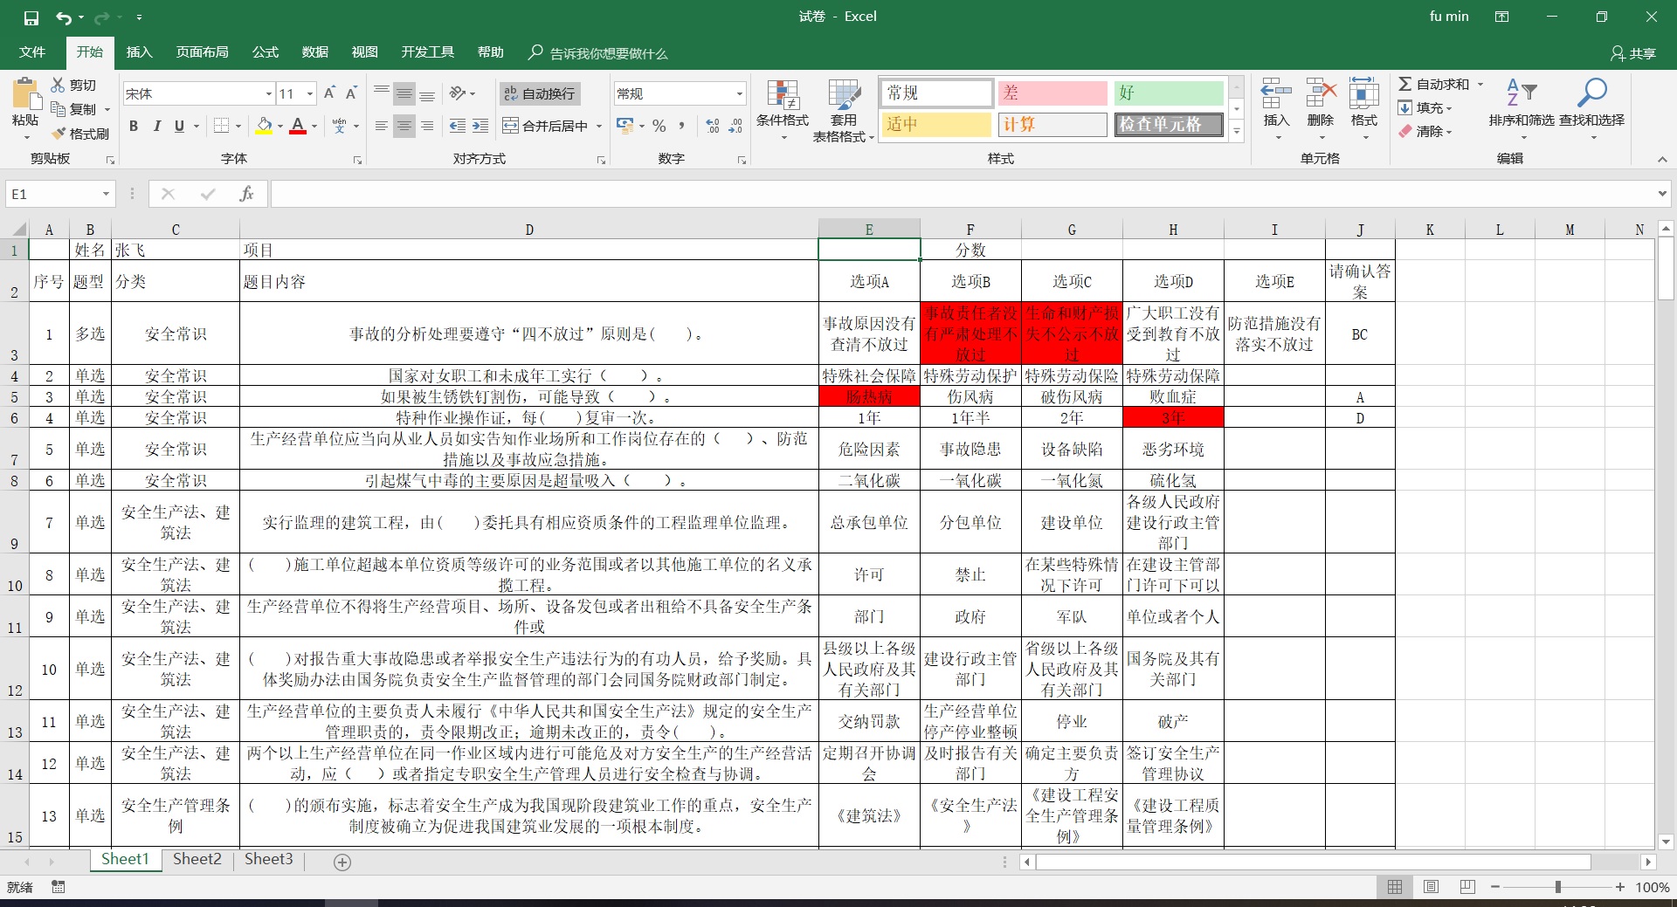This screenshot has width=1677, height=907.
Task: Open Format as Table (套用表格格式)
Action: pos(843,109)
